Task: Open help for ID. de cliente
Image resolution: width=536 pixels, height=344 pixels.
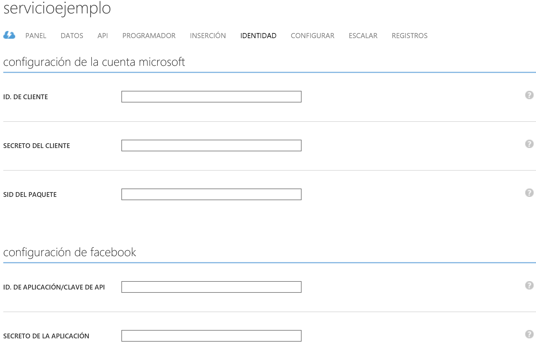Action: [x=529, y=95]
